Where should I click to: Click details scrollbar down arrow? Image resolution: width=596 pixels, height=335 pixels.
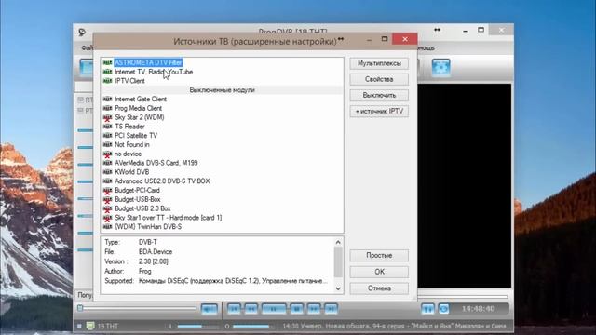(338, 288)
